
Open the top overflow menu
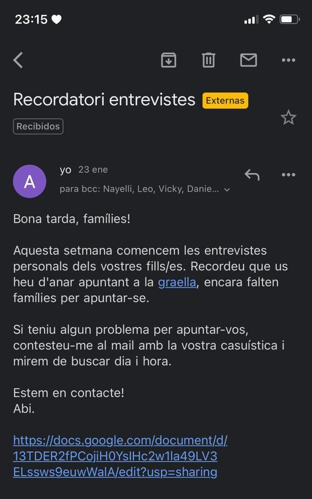(x=288, y=60)
